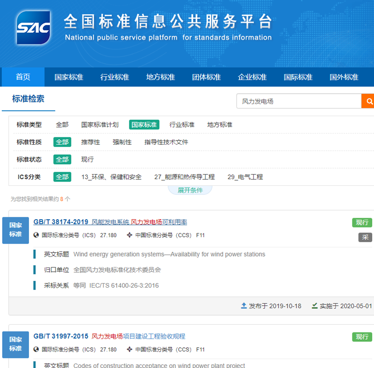Filter 标准性质 by 推荐性
This screenshot has height=368, width=374.
tap(90, 142)
